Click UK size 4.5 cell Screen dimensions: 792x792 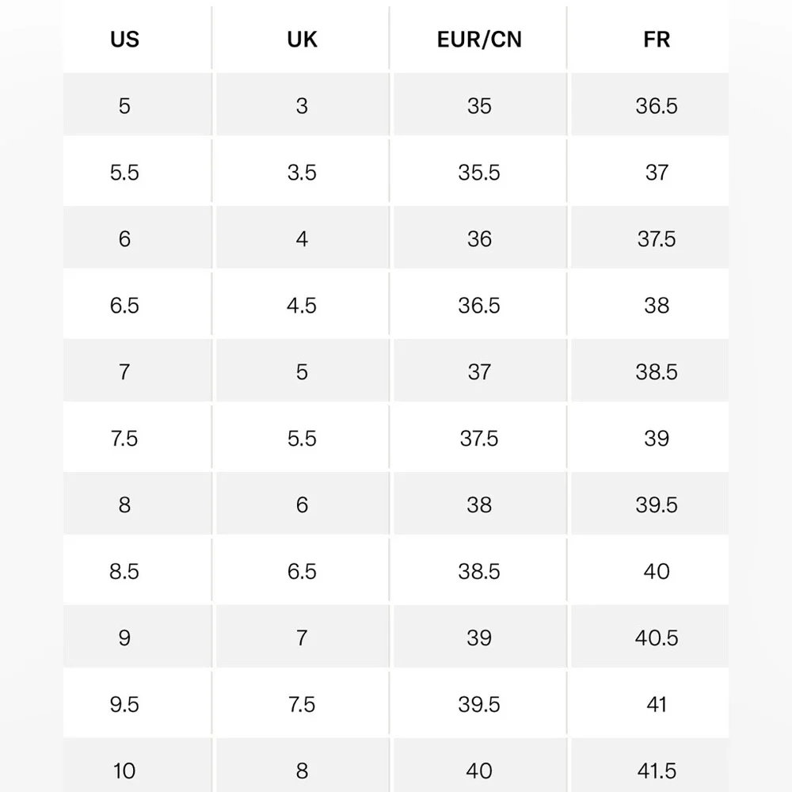click(302, 306)
